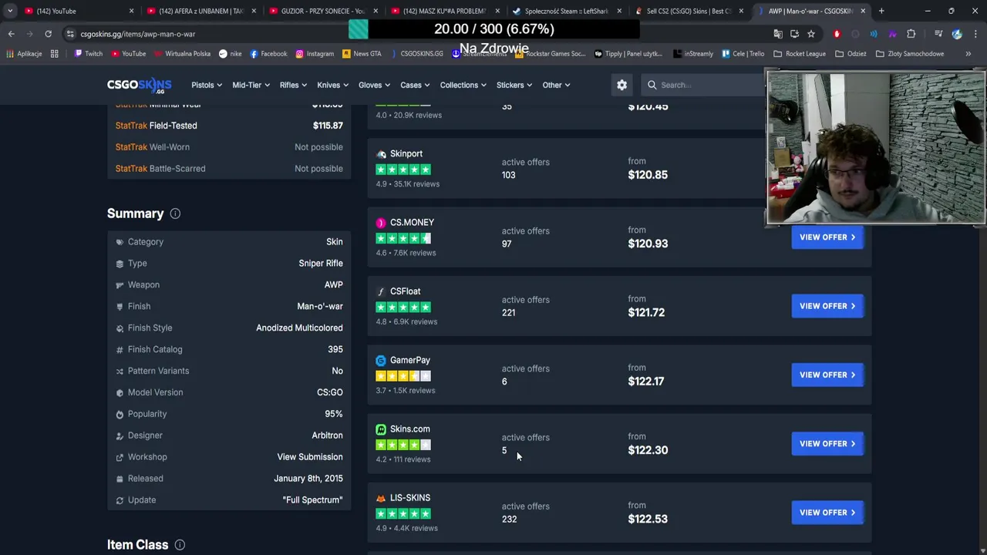Open the site settings gear icon

622,85
